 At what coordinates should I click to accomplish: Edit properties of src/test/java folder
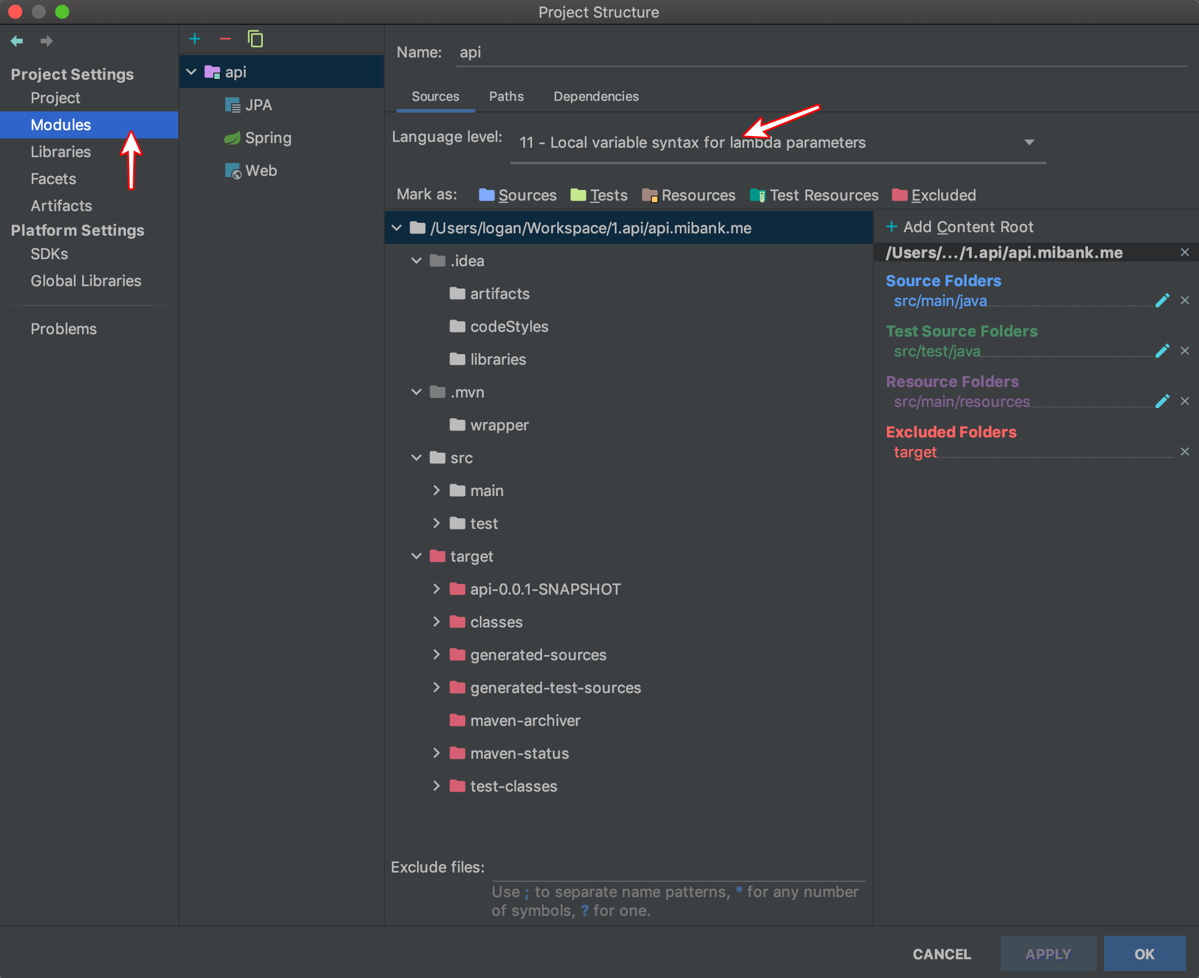(1162, 351)
